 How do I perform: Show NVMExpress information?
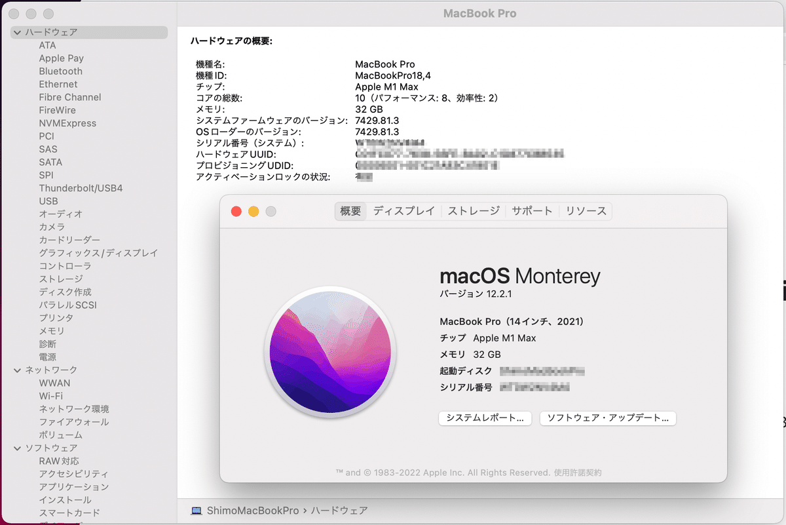pos(67,123)
